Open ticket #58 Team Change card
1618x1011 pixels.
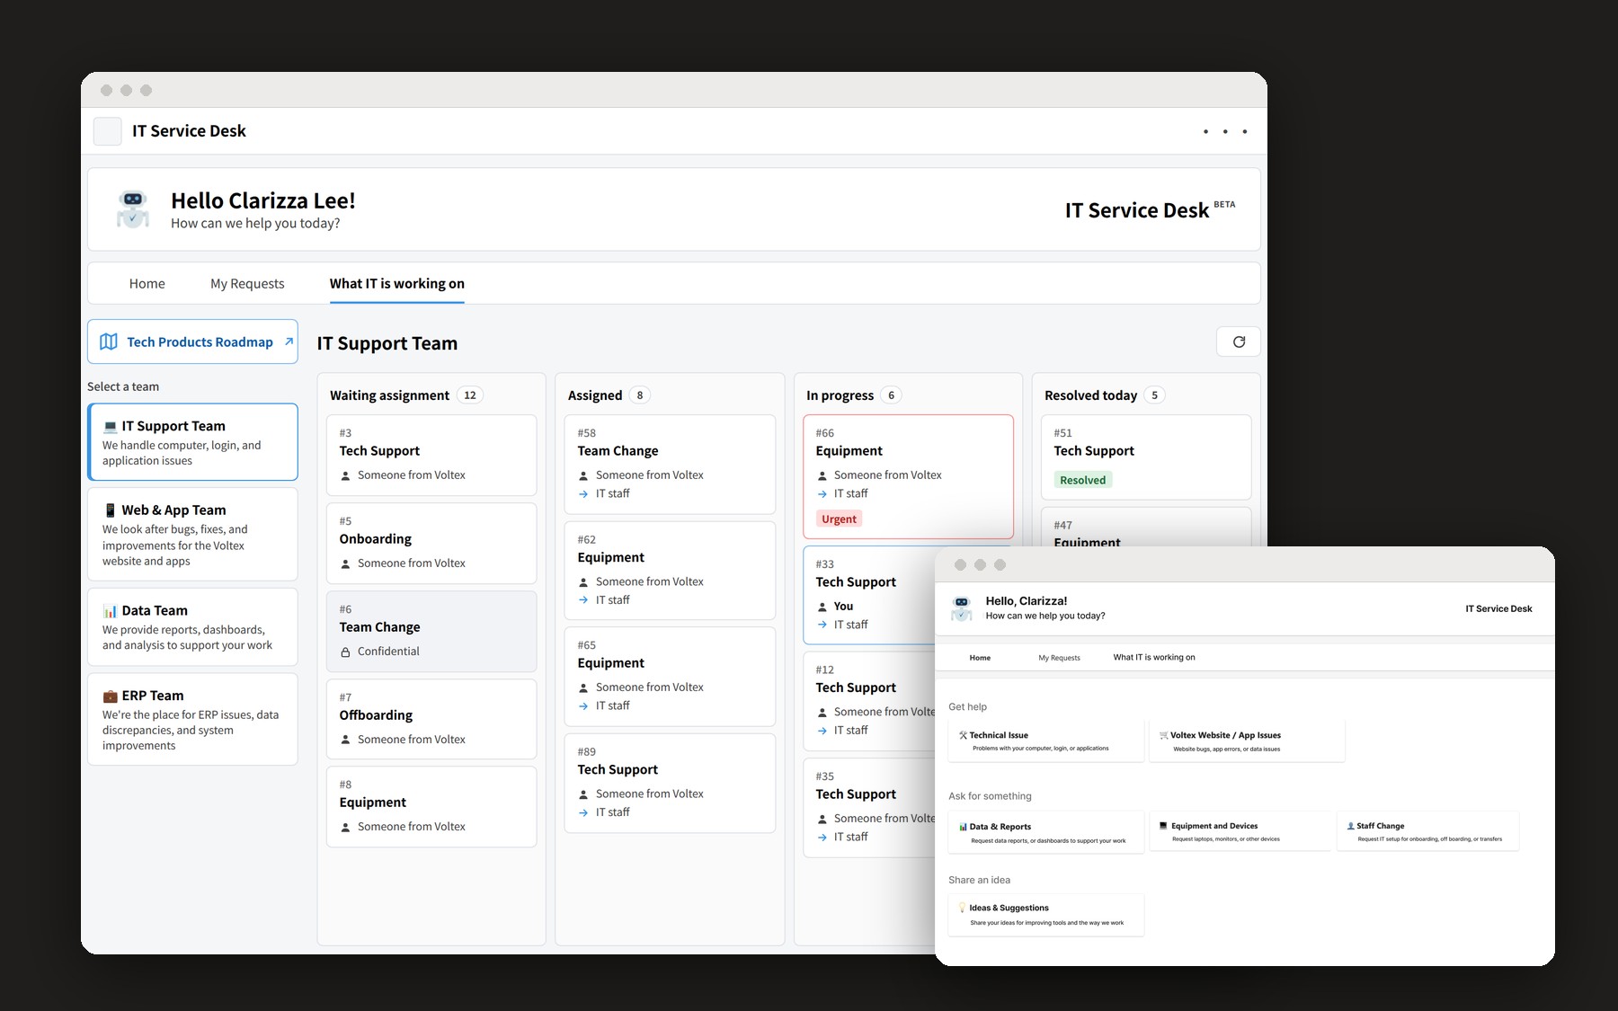pyautogui.click(x=670, y=464)
